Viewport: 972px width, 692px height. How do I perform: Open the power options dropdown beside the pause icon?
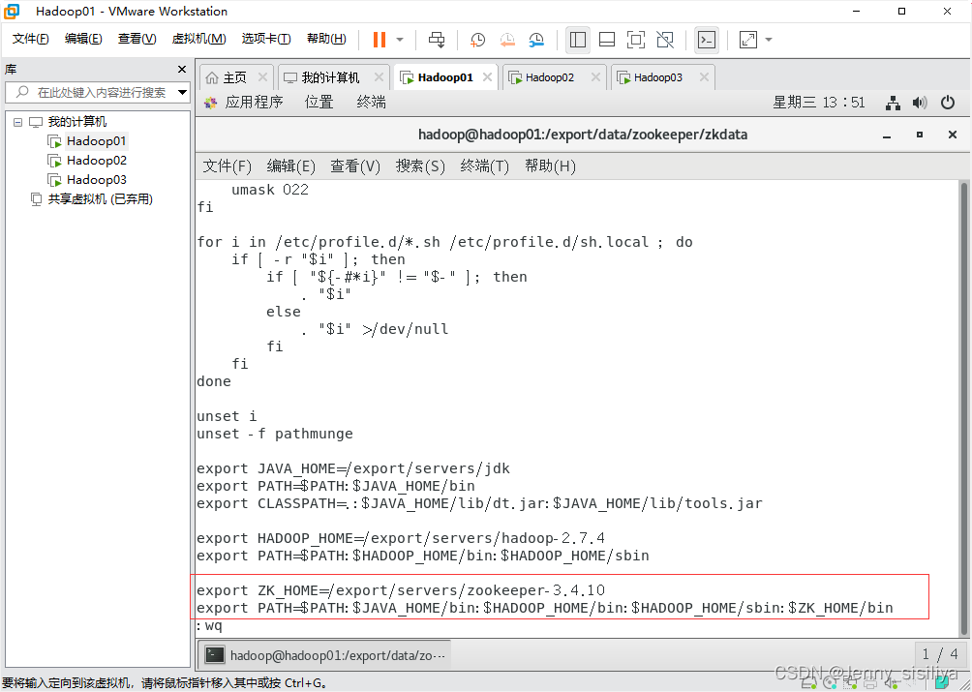(x=400, y=40)
